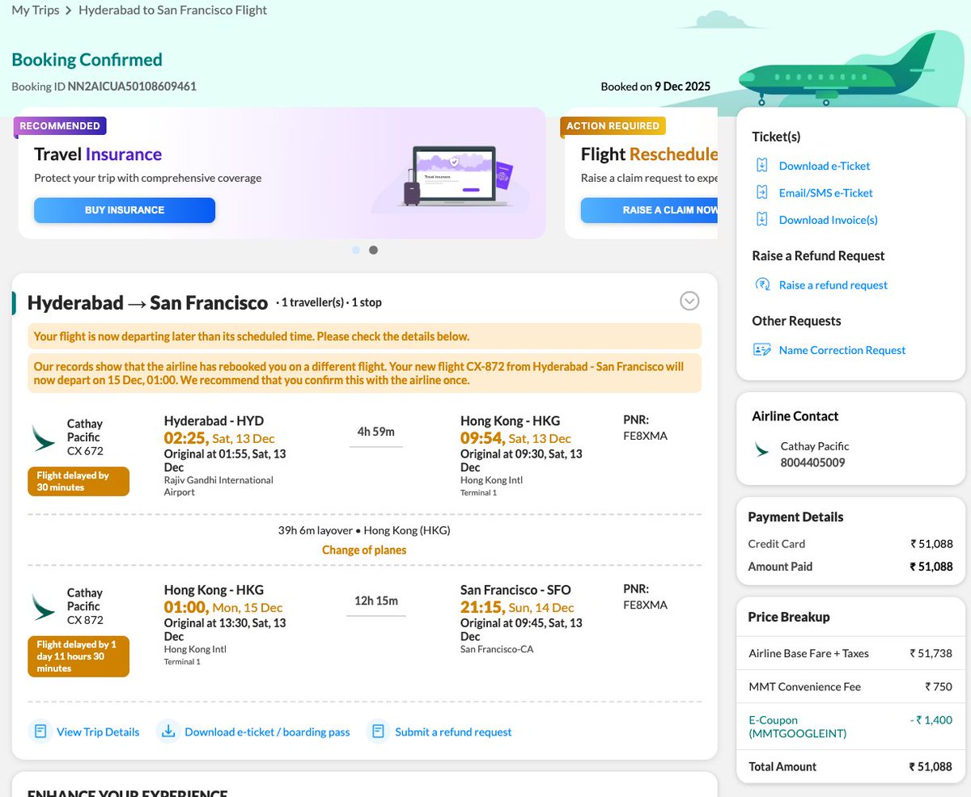Viewport: 971px width, 797px height.
Task: Click the Credit Card payment row
Action: [x=850, y=544]
